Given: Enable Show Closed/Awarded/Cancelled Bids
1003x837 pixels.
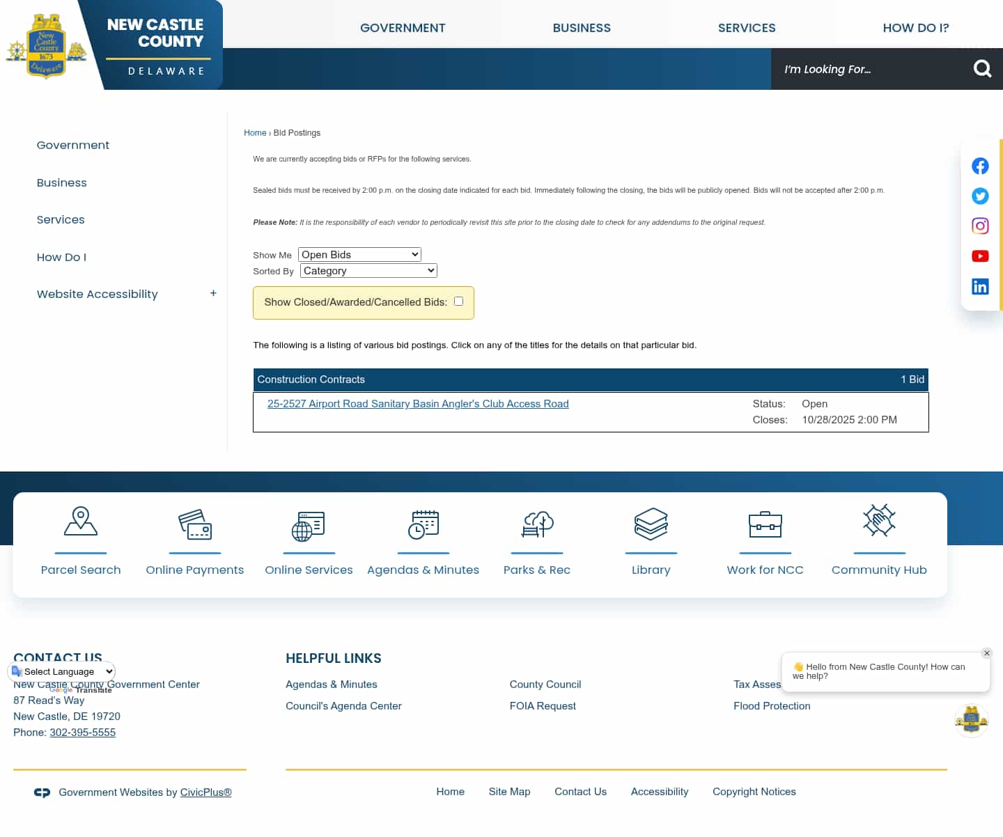Looking at the screenshot, I should 458,300.
